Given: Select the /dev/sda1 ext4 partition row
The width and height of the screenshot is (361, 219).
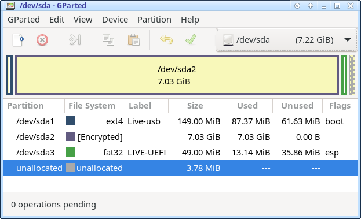Looking at the screenshot, I should (181, 121).
